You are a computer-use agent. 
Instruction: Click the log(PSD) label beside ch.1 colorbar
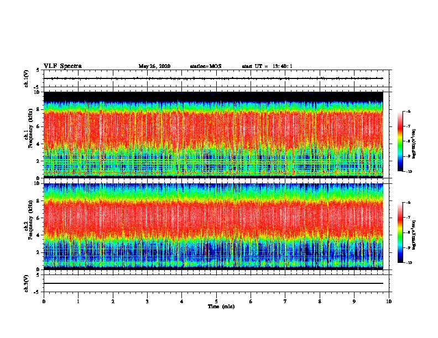coord(414,144)
